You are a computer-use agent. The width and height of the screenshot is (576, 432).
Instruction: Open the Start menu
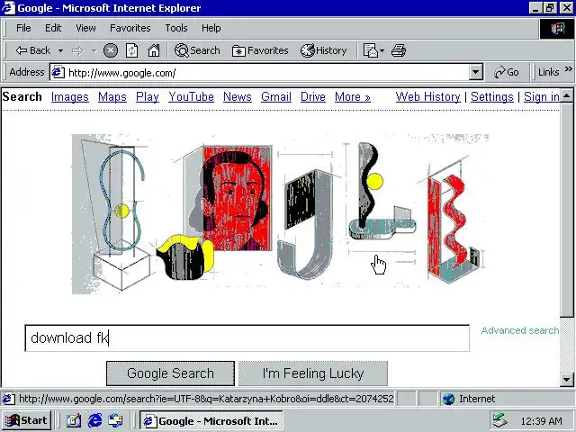point(27,420)
